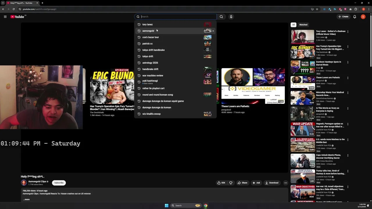Pick rather lie playboi cart suggestion
This screenshot has width=372, height=209.
(175, 88)
